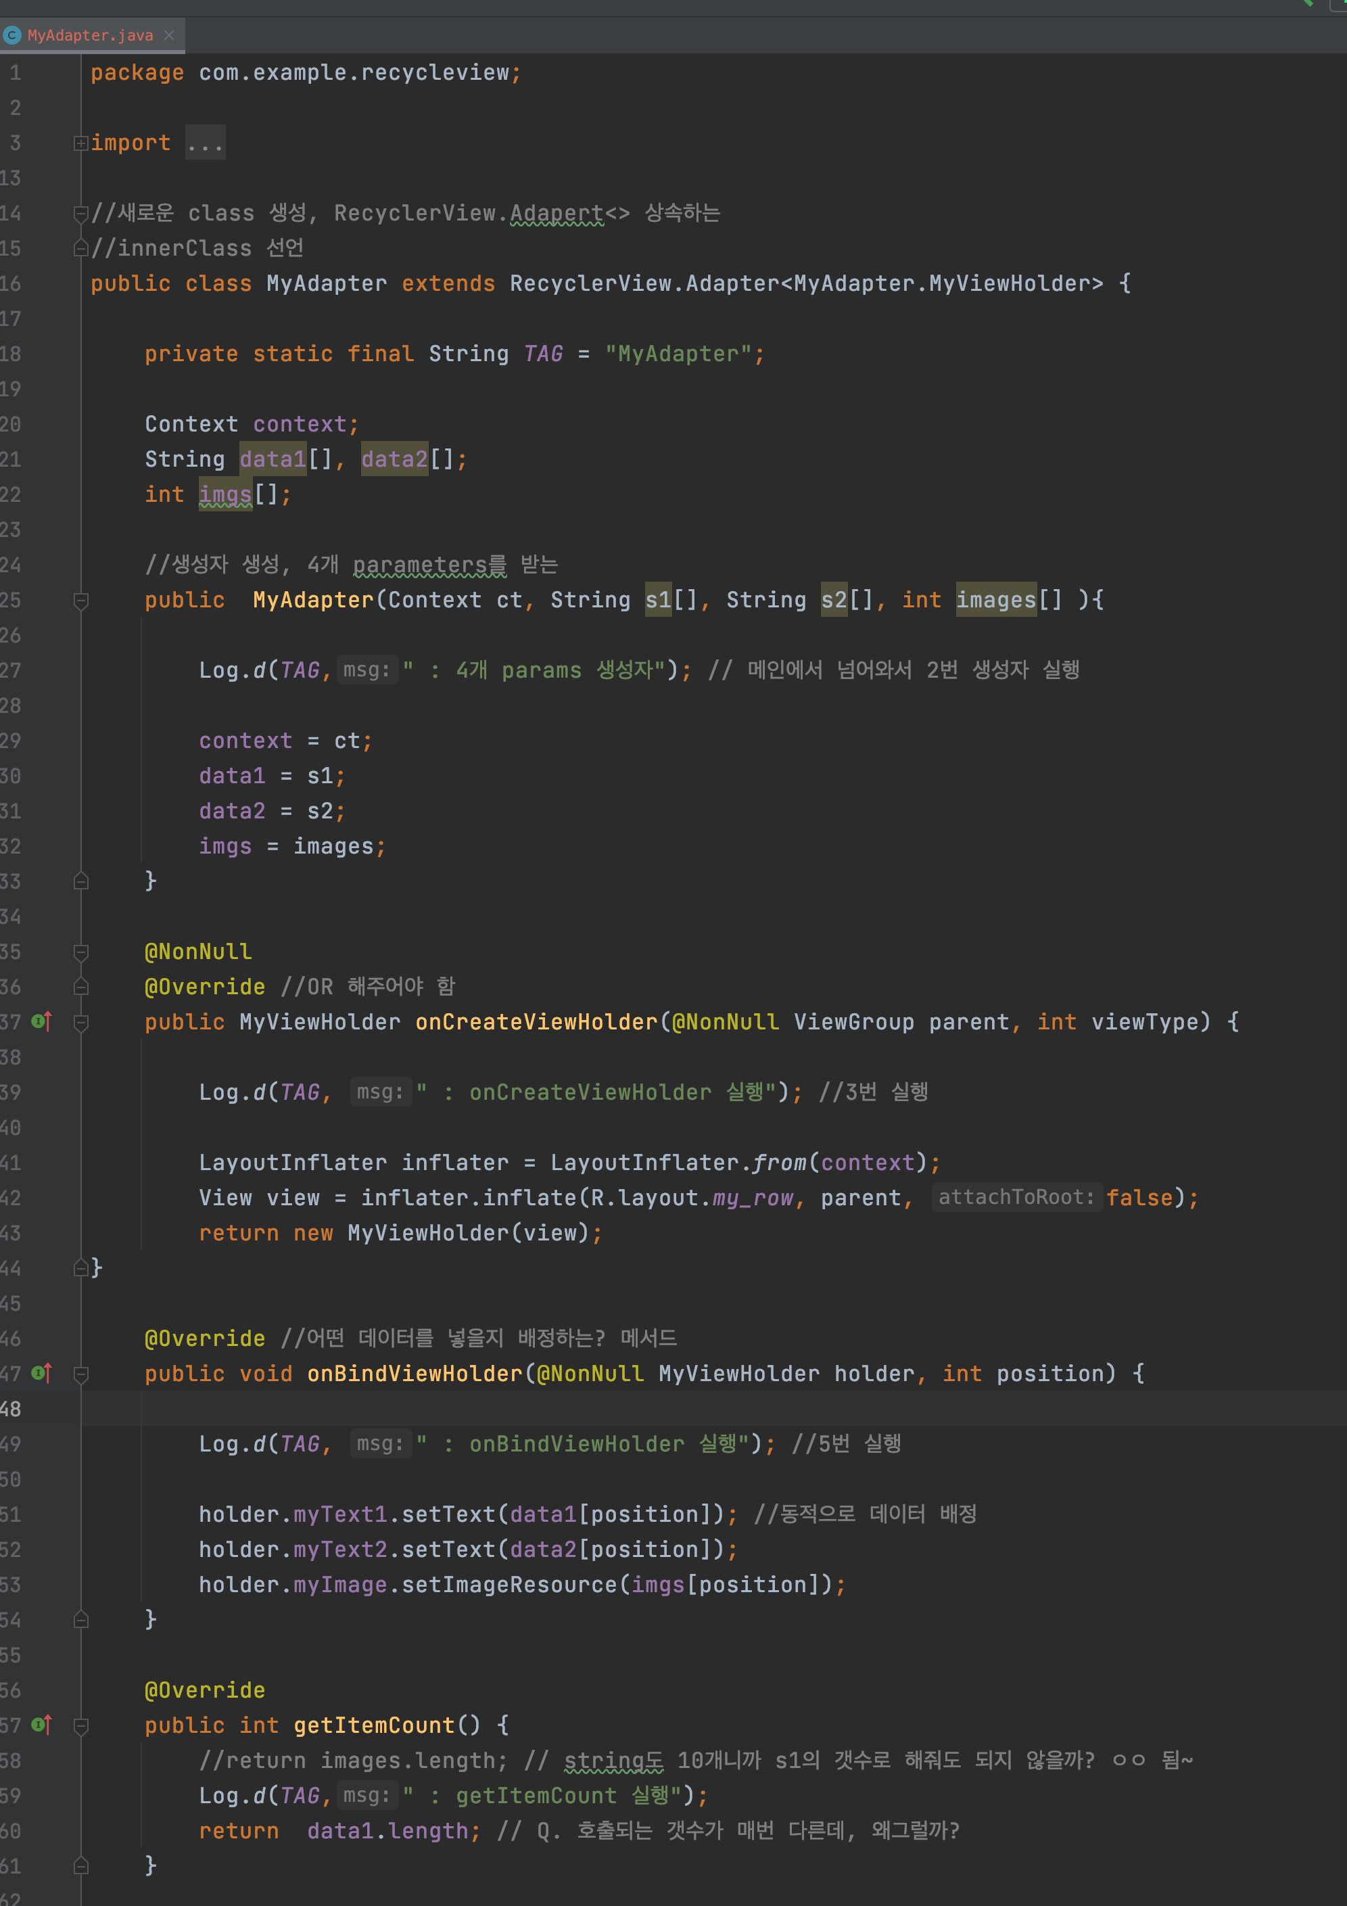The width and height of the screenshot is (1347, 1906).
Task: Click fold end marker at constructor closing brace
Action: [x=81, y=881]
